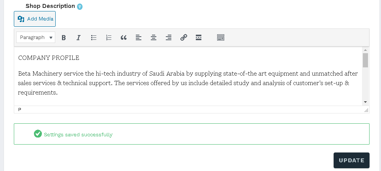Click the Bold formatting icon
The width and height of the screenshot is (381, 171).
(x=64, y=37)
